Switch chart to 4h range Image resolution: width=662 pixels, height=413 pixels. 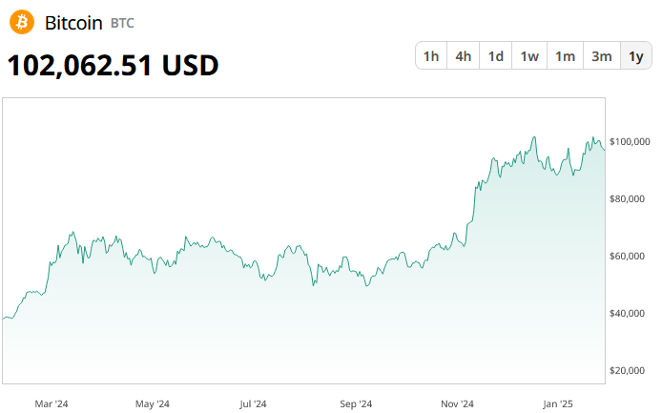click(464, 56)
